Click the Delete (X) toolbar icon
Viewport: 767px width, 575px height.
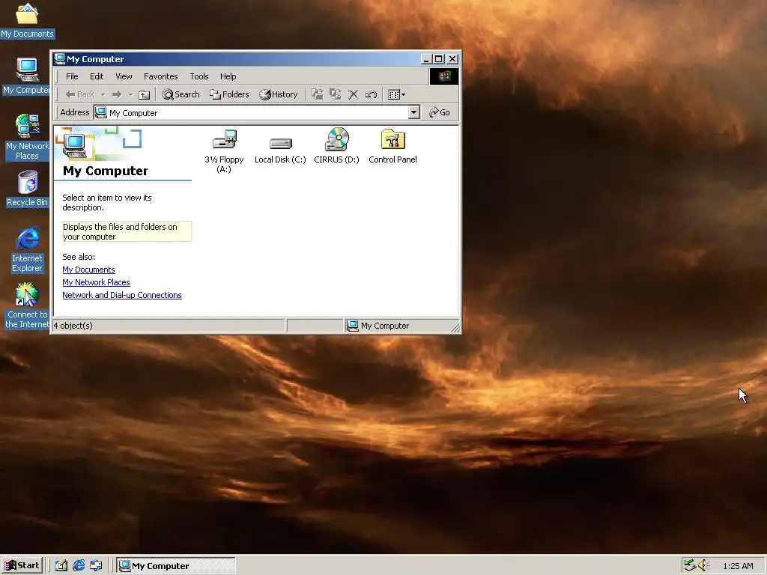(x=354, y=94)
